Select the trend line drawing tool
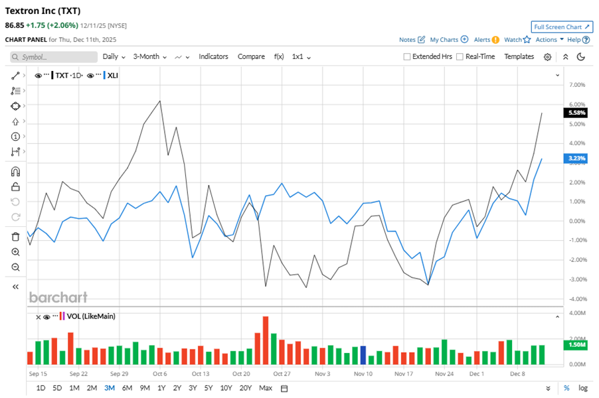This screenshot has width=599, height=398. pyautogui.click(x=15, y=76)
